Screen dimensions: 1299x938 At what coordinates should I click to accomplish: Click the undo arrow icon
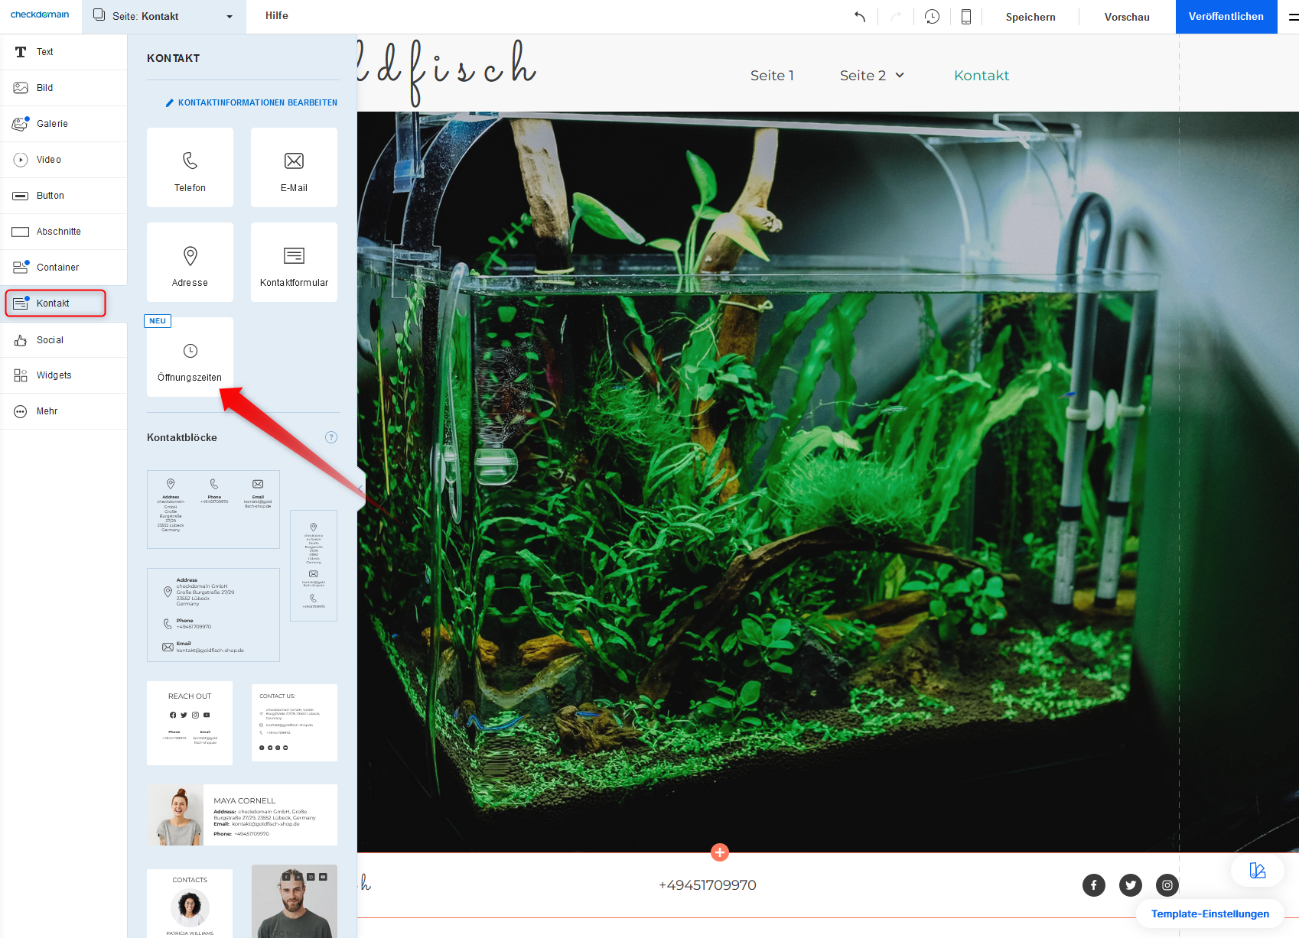tap(860, 17)
